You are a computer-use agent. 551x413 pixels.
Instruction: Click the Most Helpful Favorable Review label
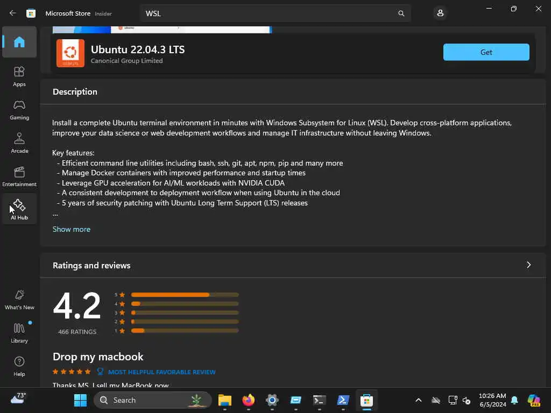point(161,372)
